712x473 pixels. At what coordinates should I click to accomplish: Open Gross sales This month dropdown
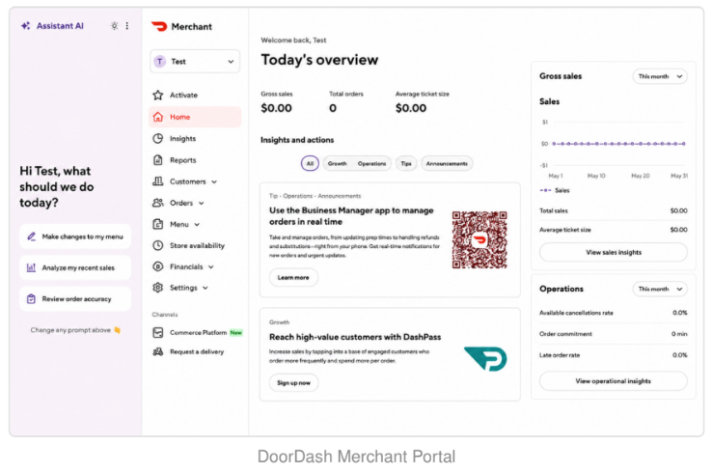(660, 76)
